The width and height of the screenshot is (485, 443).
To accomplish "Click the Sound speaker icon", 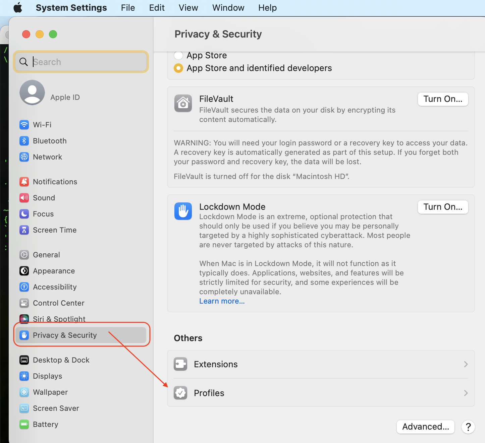I will coord(24,198).
